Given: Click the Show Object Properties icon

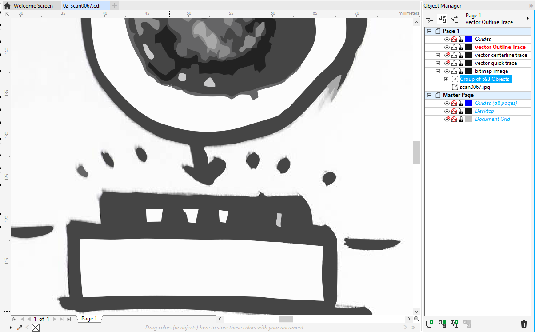Looking at the screenshot, I should [429, 19].
